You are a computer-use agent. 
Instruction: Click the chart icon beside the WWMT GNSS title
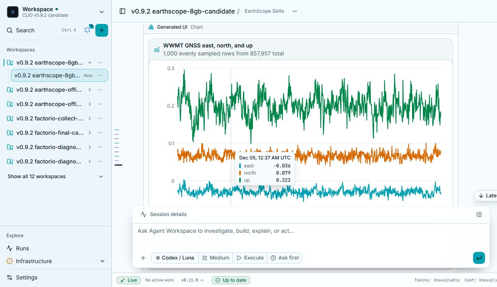tap(157, 49)
